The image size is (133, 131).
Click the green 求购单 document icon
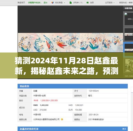coord(71,3)
